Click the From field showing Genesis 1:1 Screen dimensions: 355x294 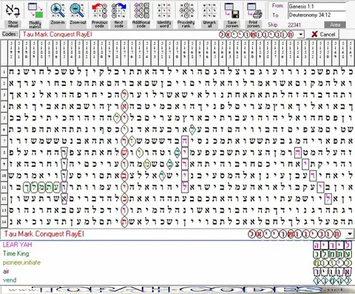coord(317,7)
